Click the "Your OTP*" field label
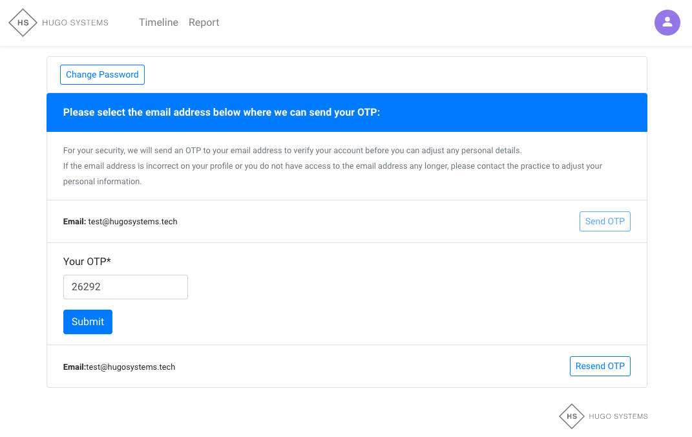692x437 pixels. click(x=87, y=262)
